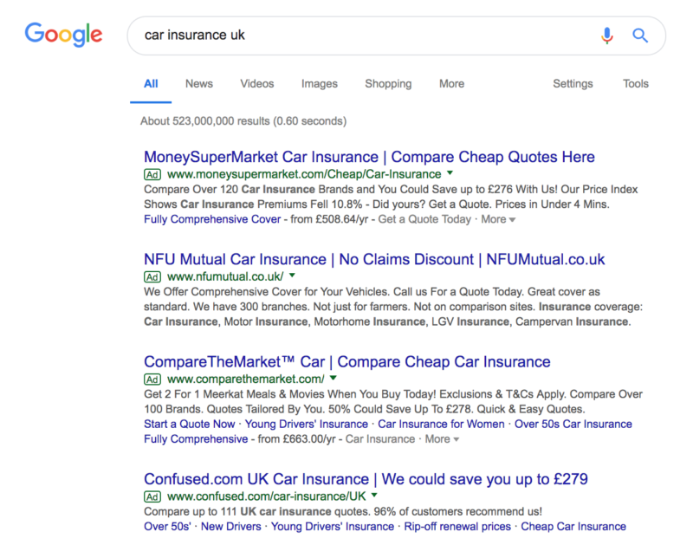
Task: Switch to the Shopping tab
Action: 388,84
